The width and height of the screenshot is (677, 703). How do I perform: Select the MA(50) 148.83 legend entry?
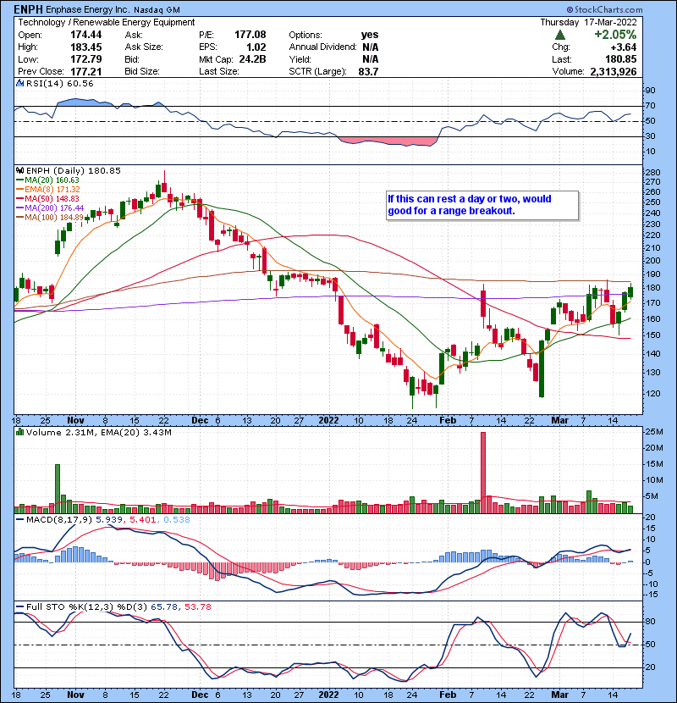pos(47,198)
